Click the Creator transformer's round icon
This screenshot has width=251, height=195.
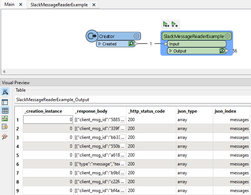click(91, 36)
